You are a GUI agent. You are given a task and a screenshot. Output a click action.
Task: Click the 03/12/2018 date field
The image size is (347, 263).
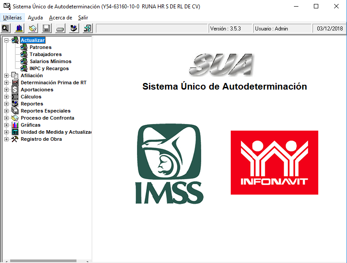[x=329, y=29]
